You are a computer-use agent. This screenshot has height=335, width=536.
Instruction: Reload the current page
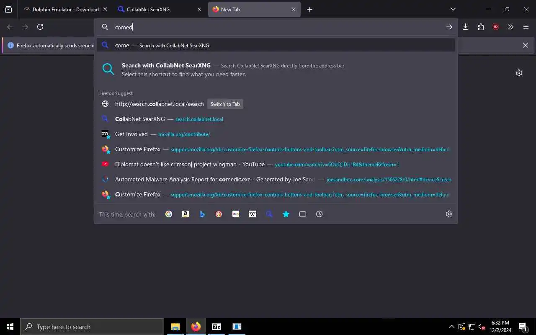pos(40,27)
